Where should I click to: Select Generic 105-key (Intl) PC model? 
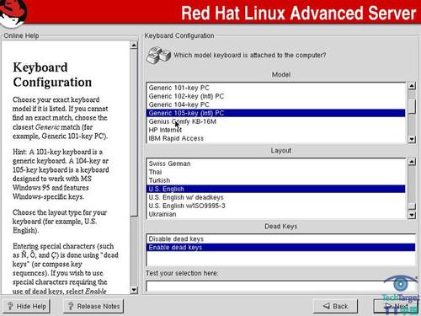pyautogui.click(x=275, y=113)
